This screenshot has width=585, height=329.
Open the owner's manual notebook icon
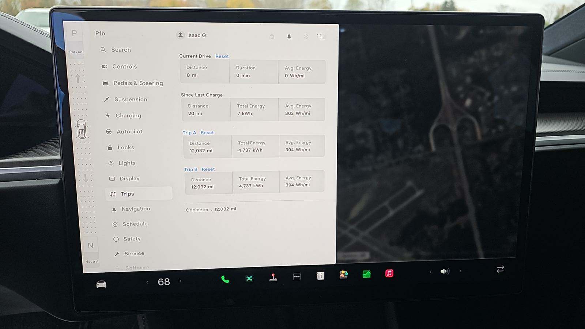click(320, 276)
